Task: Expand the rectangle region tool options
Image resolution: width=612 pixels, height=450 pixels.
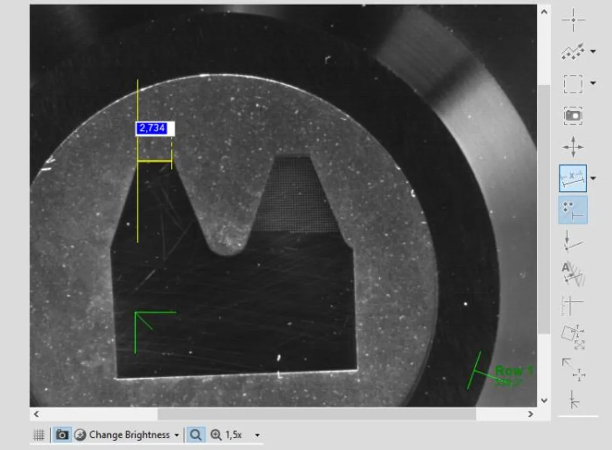Action: [593, 83]
